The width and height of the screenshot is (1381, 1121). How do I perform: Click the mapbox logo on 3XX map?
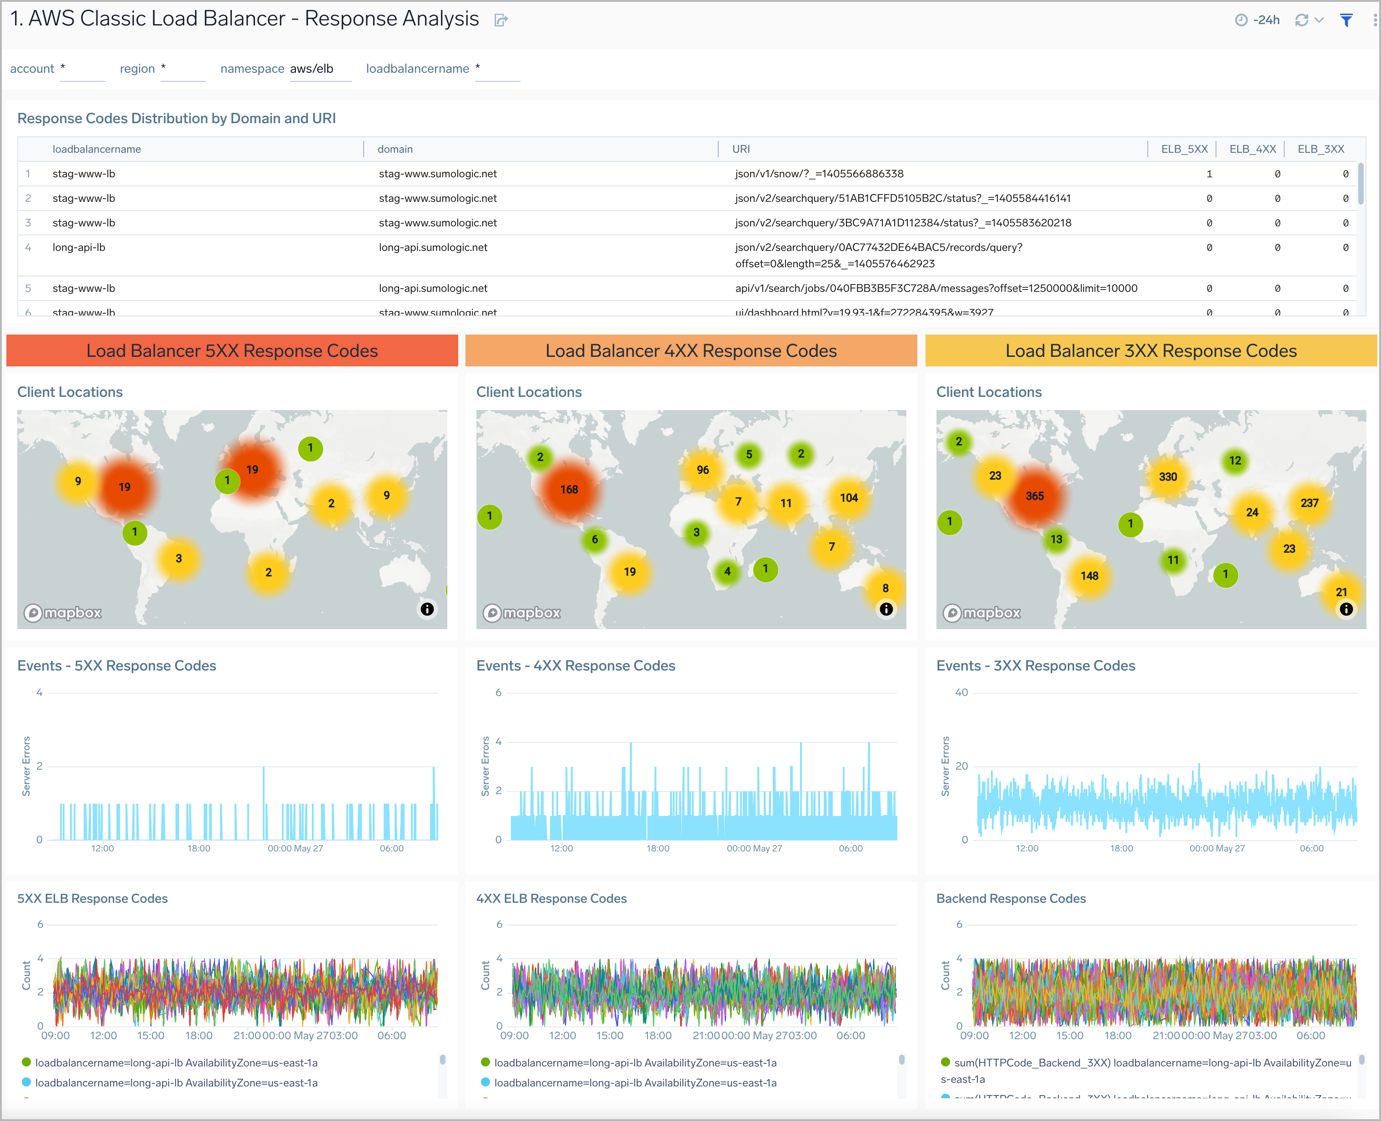pyautogui.click(x=982, y=613)
